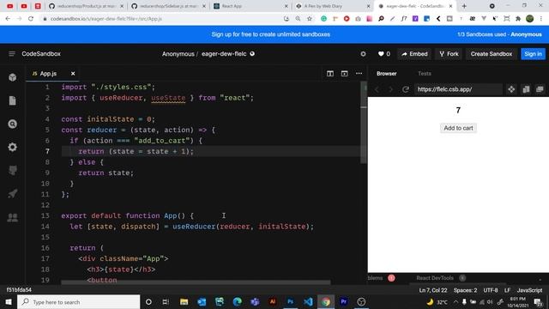Switch to the Browser tab
Screen dimensions: 549x309
tap(387, 74)
